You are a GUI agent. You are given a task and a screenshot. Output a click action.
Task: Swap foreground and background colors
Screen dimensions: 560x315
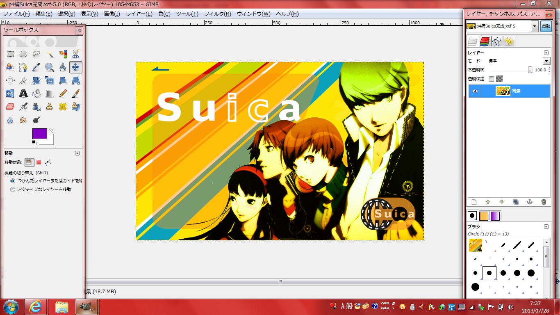coord(51,130)
